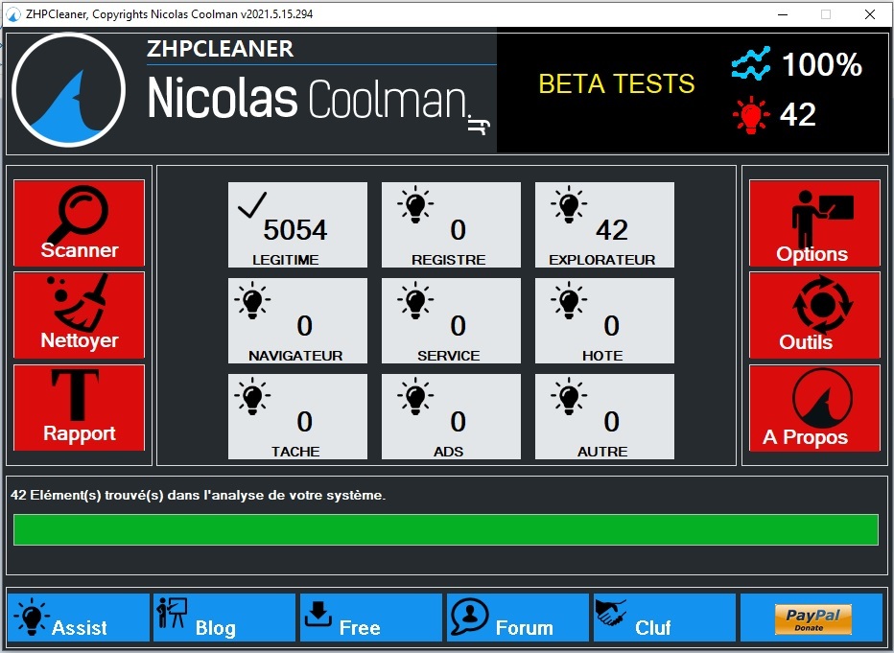
Task: Open the Outils tools button
Action: 814,315
